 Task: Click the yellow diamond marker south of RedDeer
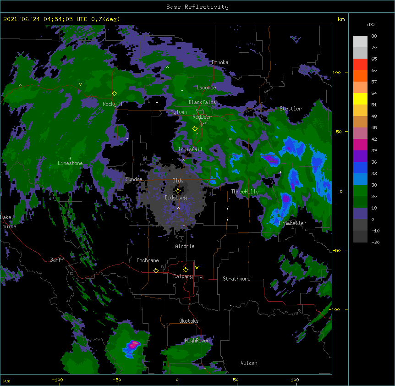pos(195,129)
